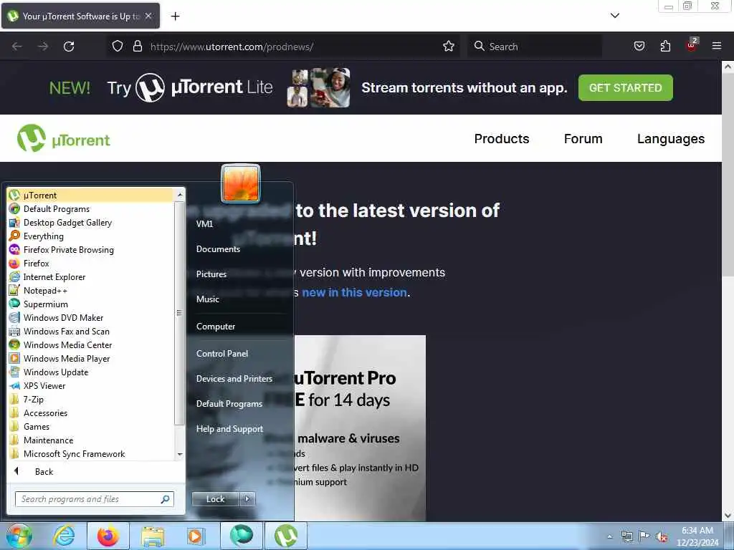Launch the Everything search app

pyautogui.click(x=91, y=236)
